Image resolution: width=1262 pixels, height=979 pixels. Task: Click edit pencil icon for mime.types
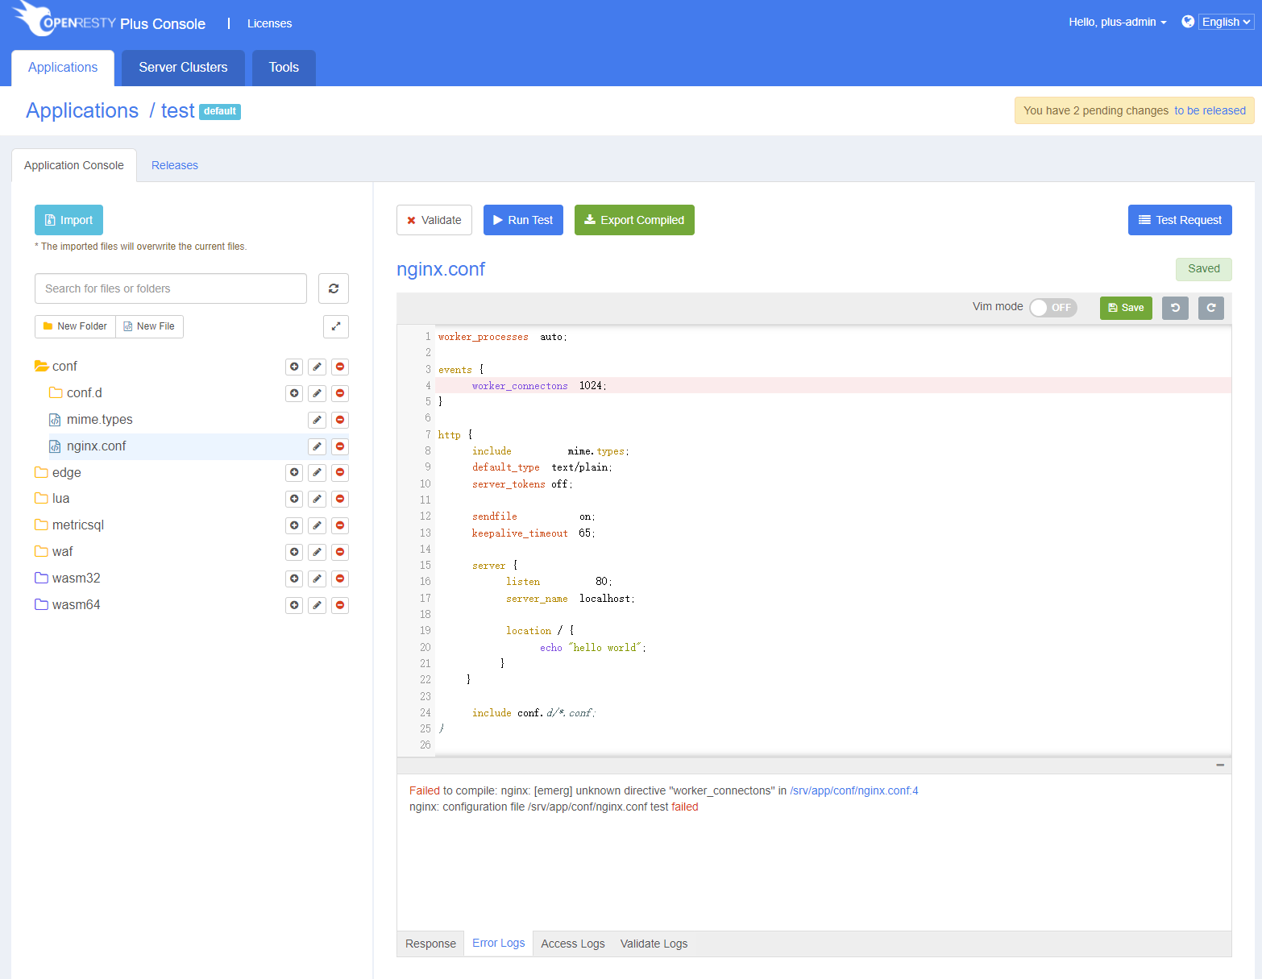click(x=318, y=420)
